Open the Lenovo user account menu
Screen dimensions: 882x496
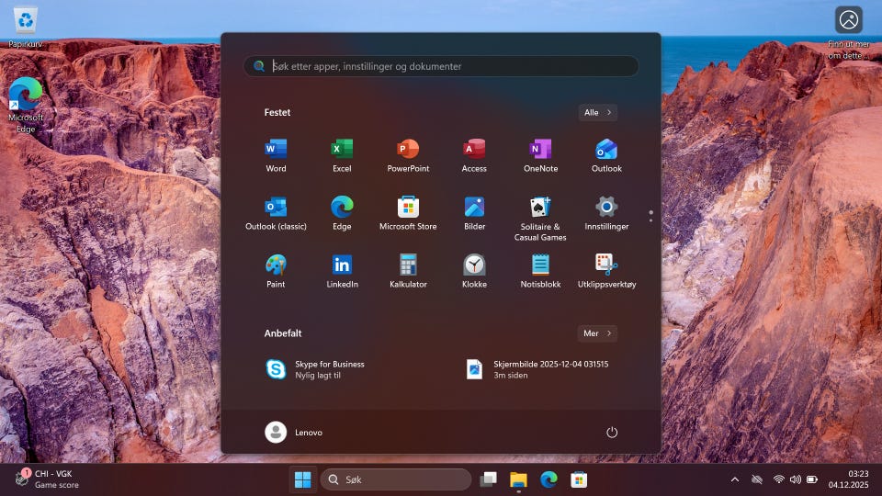click(x=294, y=433)
